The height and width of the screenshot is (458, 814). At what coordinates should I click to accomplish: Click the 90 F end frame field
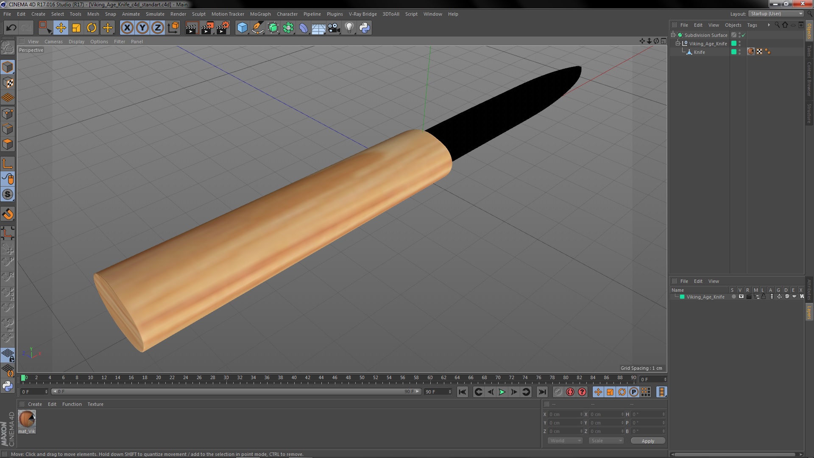[438, 392]
